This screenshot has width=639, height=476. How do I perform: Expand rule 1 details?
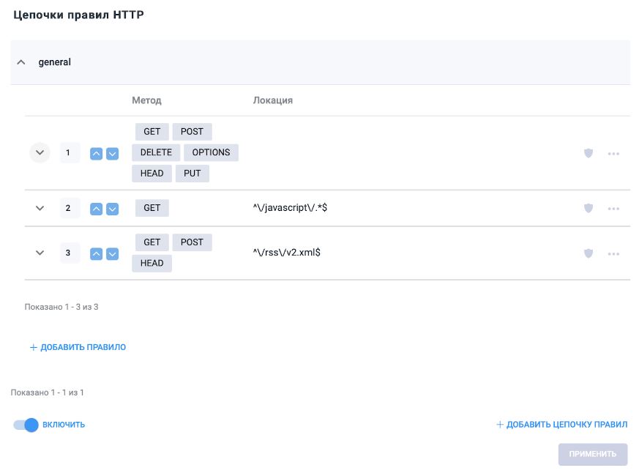point(40,153)
